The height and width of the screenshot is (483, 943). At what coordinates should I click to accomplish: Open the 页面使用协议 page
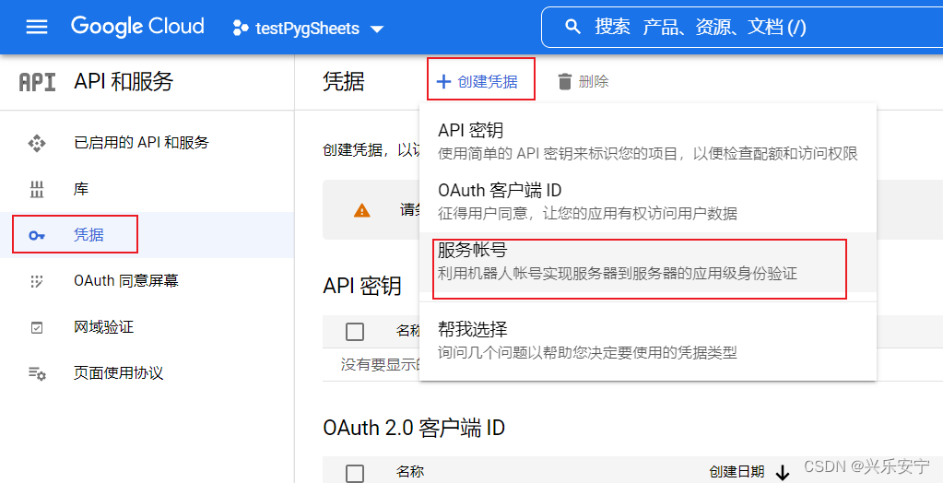147,373
